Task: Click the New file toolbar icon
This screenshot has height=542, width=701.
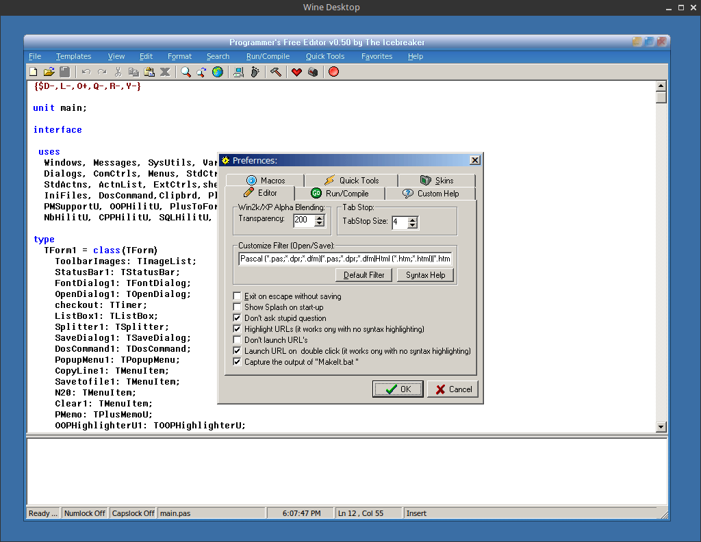Action: pyautogui.click(x=34, y=72)
